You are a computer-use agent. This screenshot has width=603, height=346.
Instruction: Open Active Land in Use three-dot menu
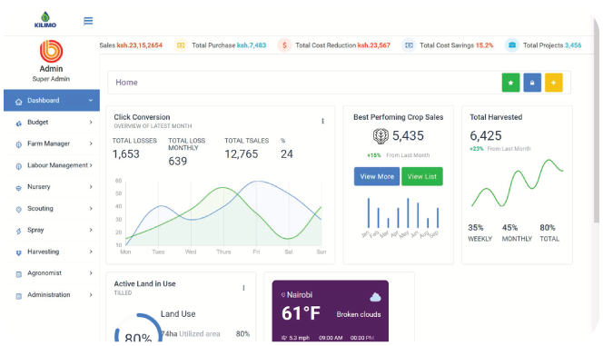[243, 288]
